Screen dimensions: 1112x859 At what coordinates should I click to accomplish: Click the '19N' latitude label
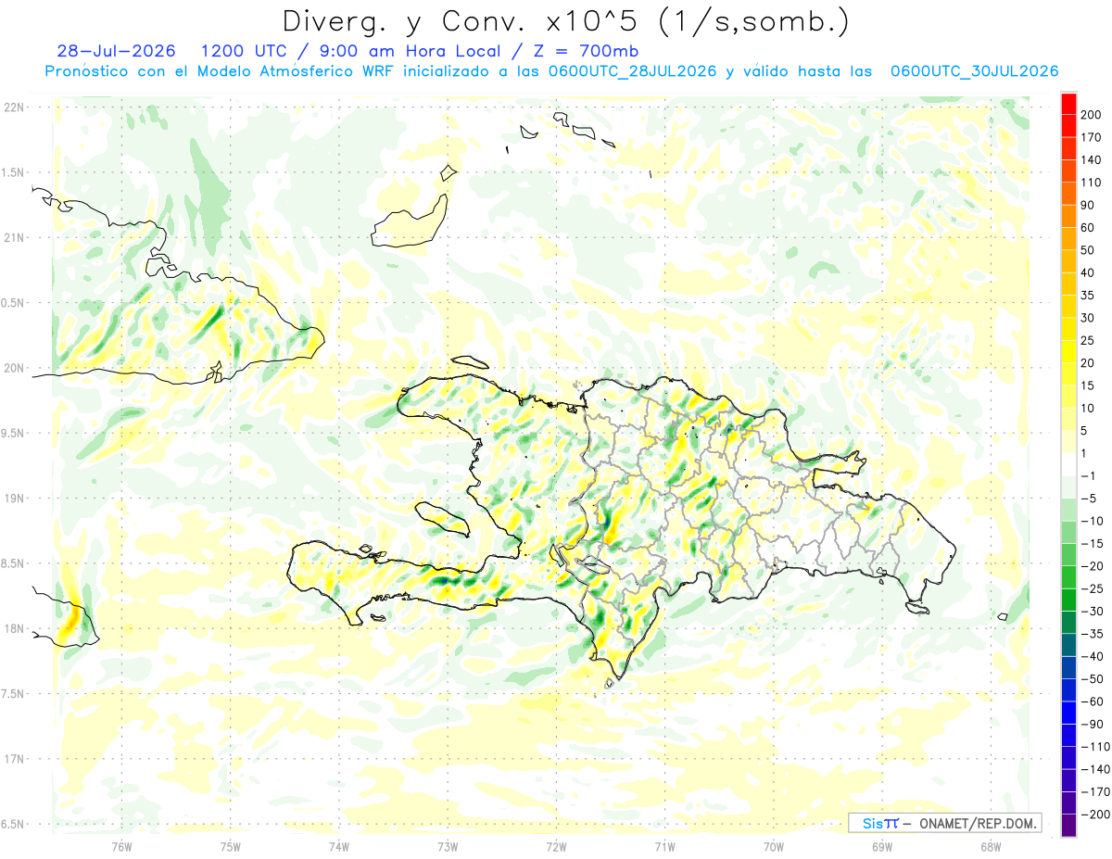[x=14, y=499]
